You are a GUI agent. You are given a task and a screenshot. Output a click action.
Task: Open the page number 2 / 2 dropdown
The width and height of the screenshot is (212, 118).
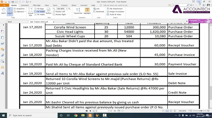(x=108, y=111)
